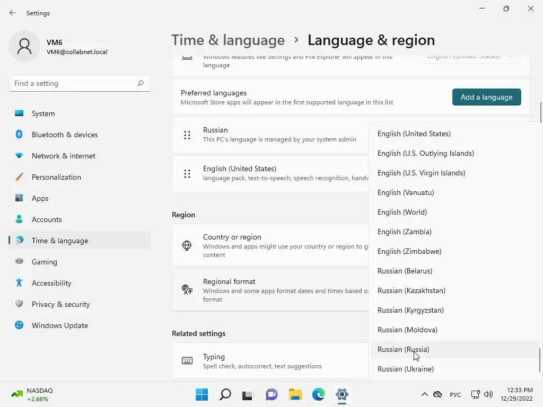Switch input language via РУС indicator
The image size is (543, 407).
click(456, 394)
